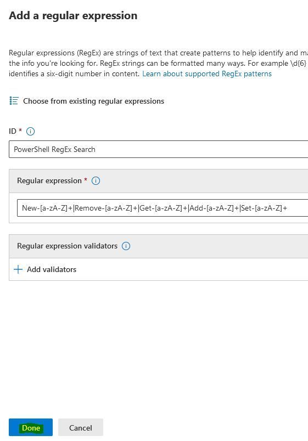308x441 pixels.
Task: Click the red asterisk next to ID
Action: pos(20,130)
